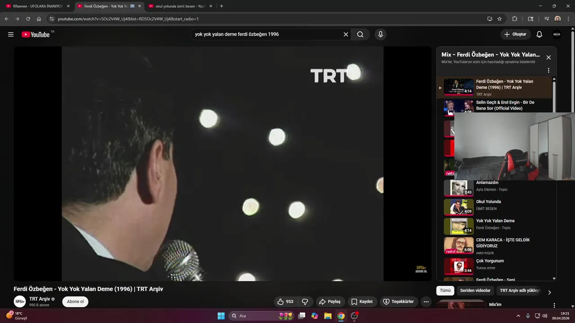The height and width of the screenshot is (323, 575).
Task: Open YouTube notifications bell
Action: (540, 35)
